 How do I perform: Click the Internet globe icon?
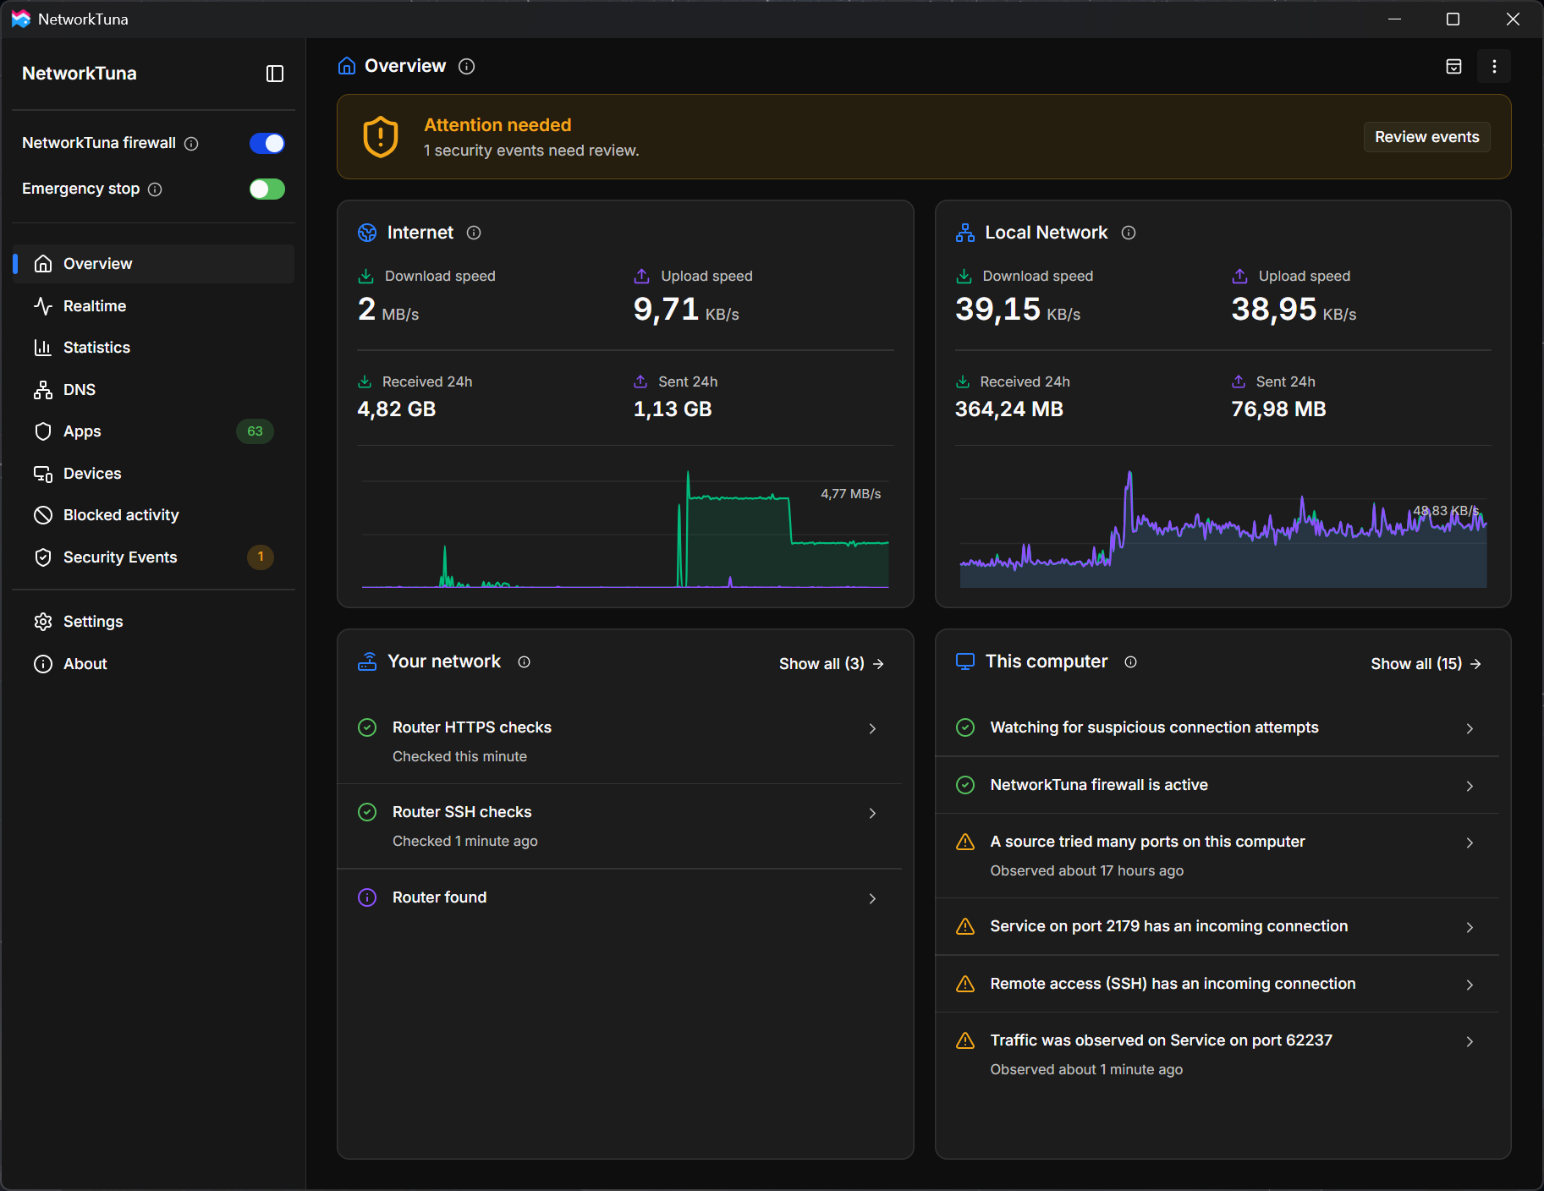367,233
